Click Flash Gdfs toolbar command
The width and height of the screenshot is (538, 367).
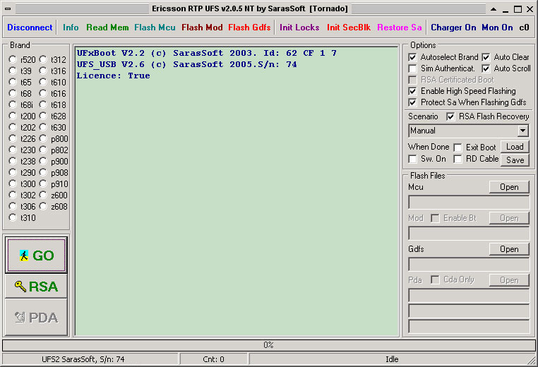[x=249, y=28]
